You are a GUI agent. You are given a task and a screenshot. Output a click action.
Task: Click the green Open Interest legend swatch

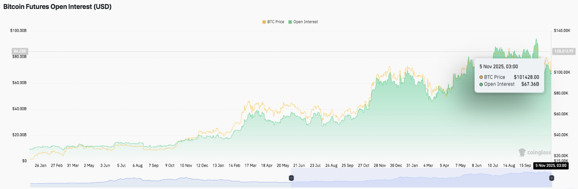(x=290, y=22)
